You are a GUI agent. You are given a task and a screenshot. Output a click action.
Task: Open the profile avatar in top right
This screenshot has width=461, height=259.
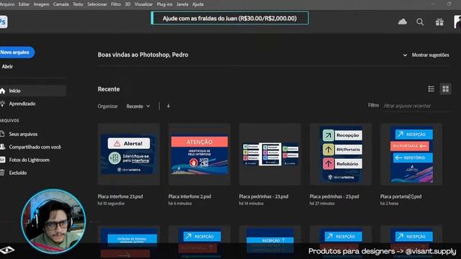coord(457,22)
